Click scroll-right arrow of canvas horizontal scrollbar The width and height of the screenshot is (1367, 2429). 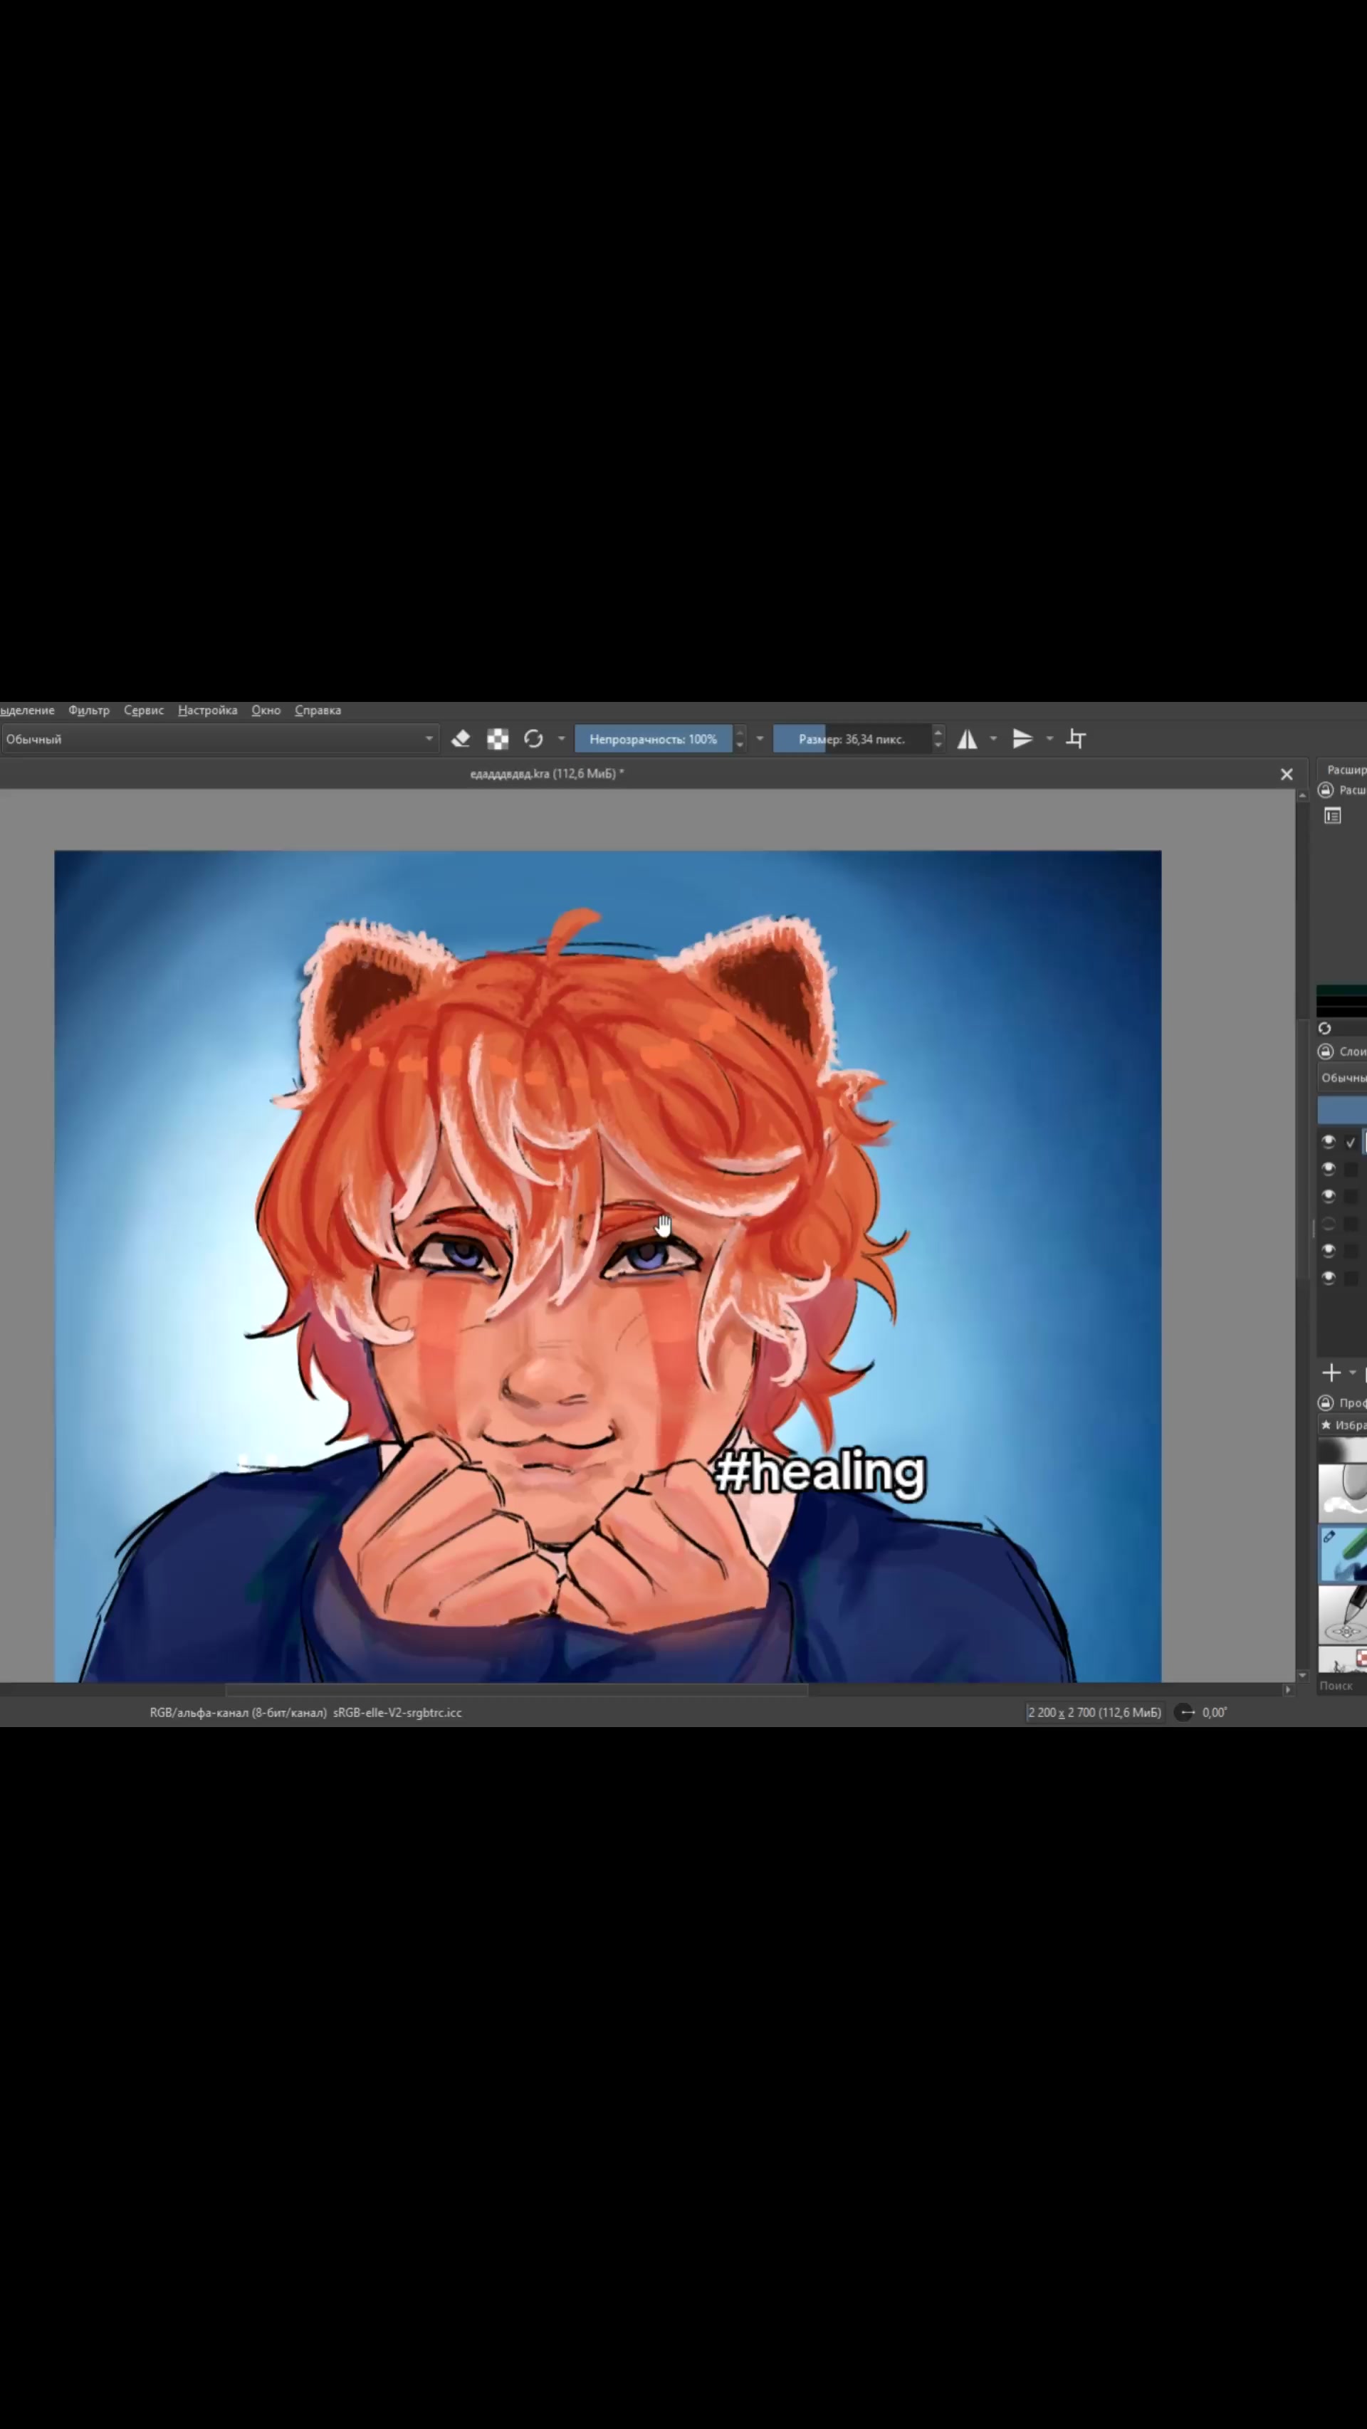[x=1288, y=1691]
